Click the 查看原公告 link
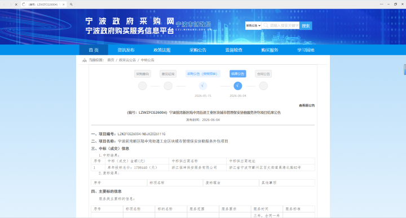406x218 pixels. coord(307,105)
